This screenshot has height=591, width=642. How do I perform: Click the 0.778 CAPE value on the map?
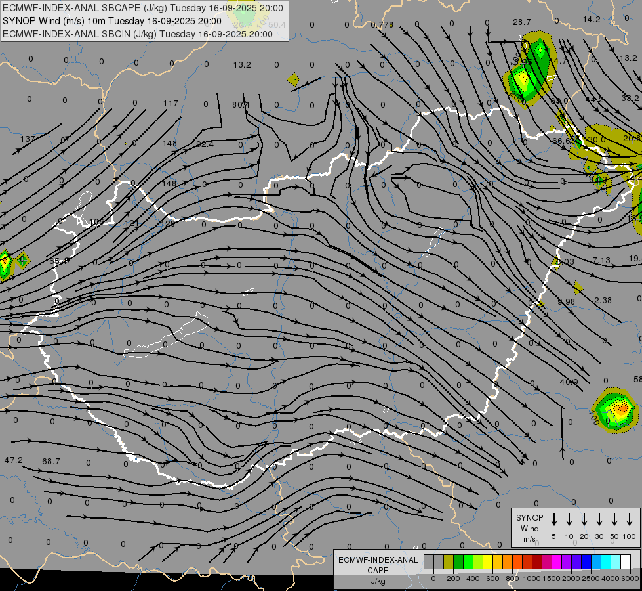pyautogui.click(x=382, y=25)
